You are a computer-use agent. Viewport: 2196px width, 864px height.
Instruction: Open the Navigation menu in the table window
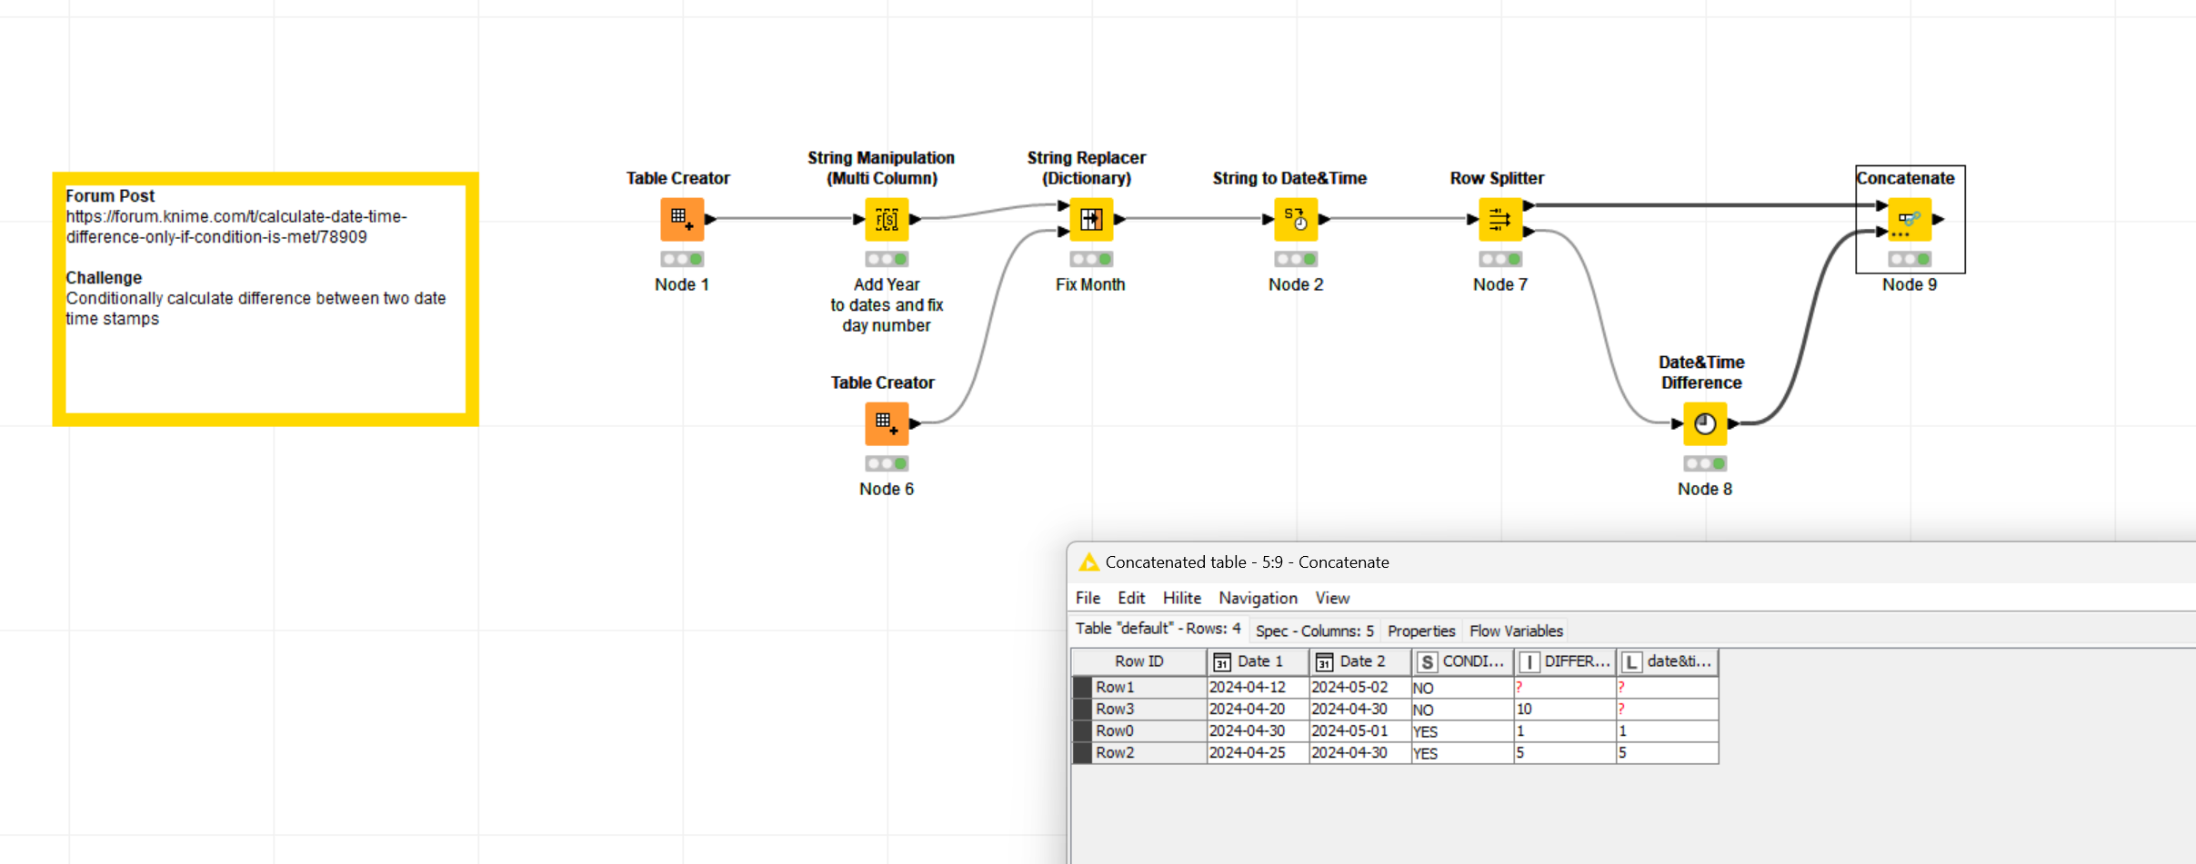(1258, 598)
